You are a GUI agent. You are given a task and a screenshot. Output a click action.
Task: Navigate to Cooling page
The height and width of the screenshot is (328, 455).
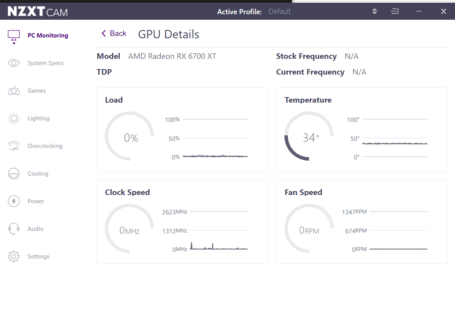[x=38, y=174]
